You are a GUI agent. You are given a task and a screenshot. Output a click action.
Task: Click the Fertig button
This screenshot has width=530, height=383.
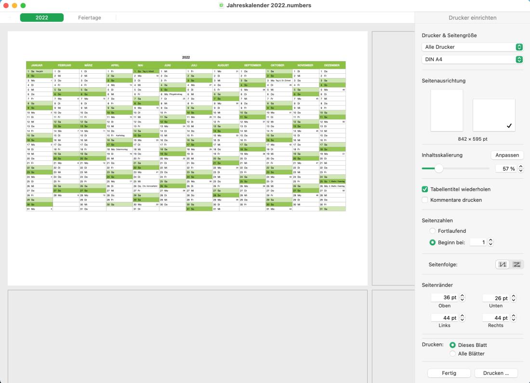point(449,373)
